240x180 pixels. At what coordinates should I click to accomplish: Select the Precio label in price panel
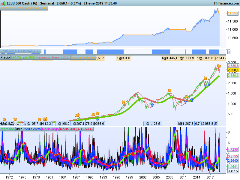pos(5,58)
